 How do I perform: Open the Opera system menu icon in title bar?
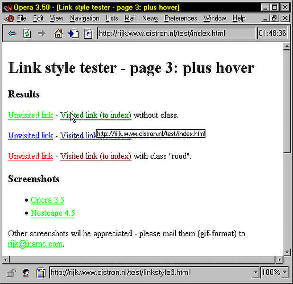[8, 8]
